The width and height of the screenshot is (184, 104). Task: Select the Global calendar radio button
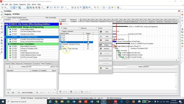(x=62, y=28)
